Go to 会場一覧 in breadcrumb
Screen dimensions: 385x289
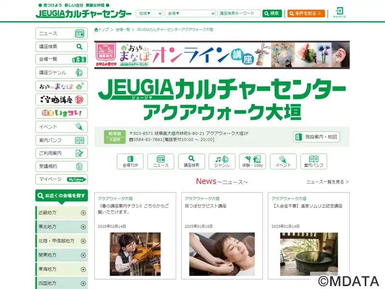click(x=123, y=30)
